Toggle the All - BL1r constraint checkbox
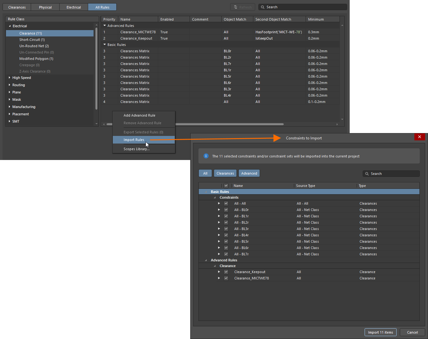This screenshot has width=428, height=339. coord(226,216)
